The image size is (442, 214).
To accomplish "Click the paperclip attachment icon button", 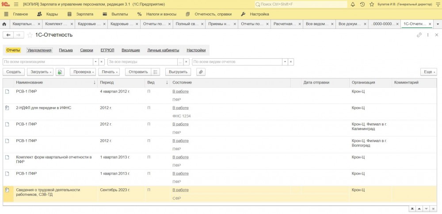I will tap(201, 72).
